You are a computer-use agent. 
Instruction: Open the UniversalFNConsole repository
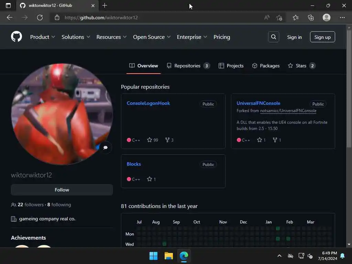(258, 103)
